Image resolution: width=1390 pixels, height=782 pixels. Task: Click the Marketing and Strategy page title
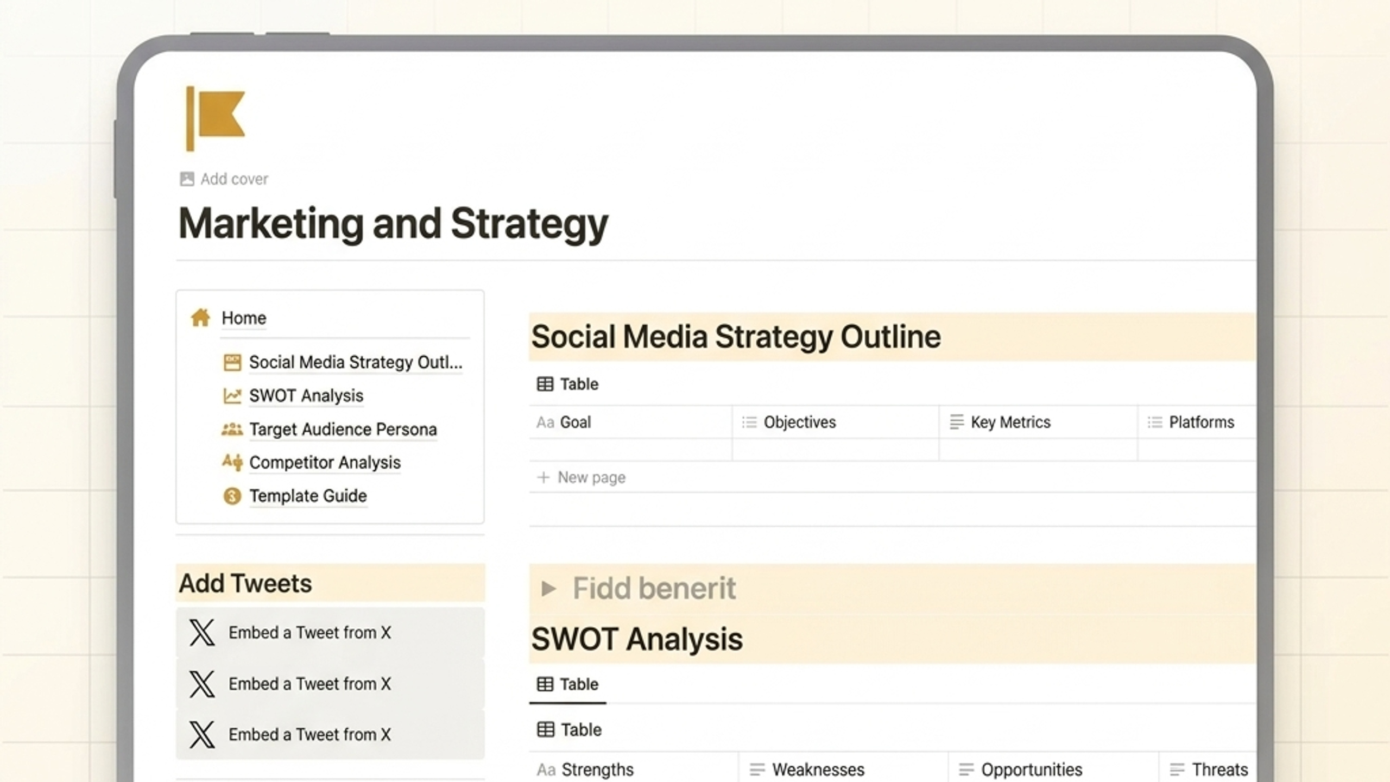pyautogui.click(x=393, y=224)
